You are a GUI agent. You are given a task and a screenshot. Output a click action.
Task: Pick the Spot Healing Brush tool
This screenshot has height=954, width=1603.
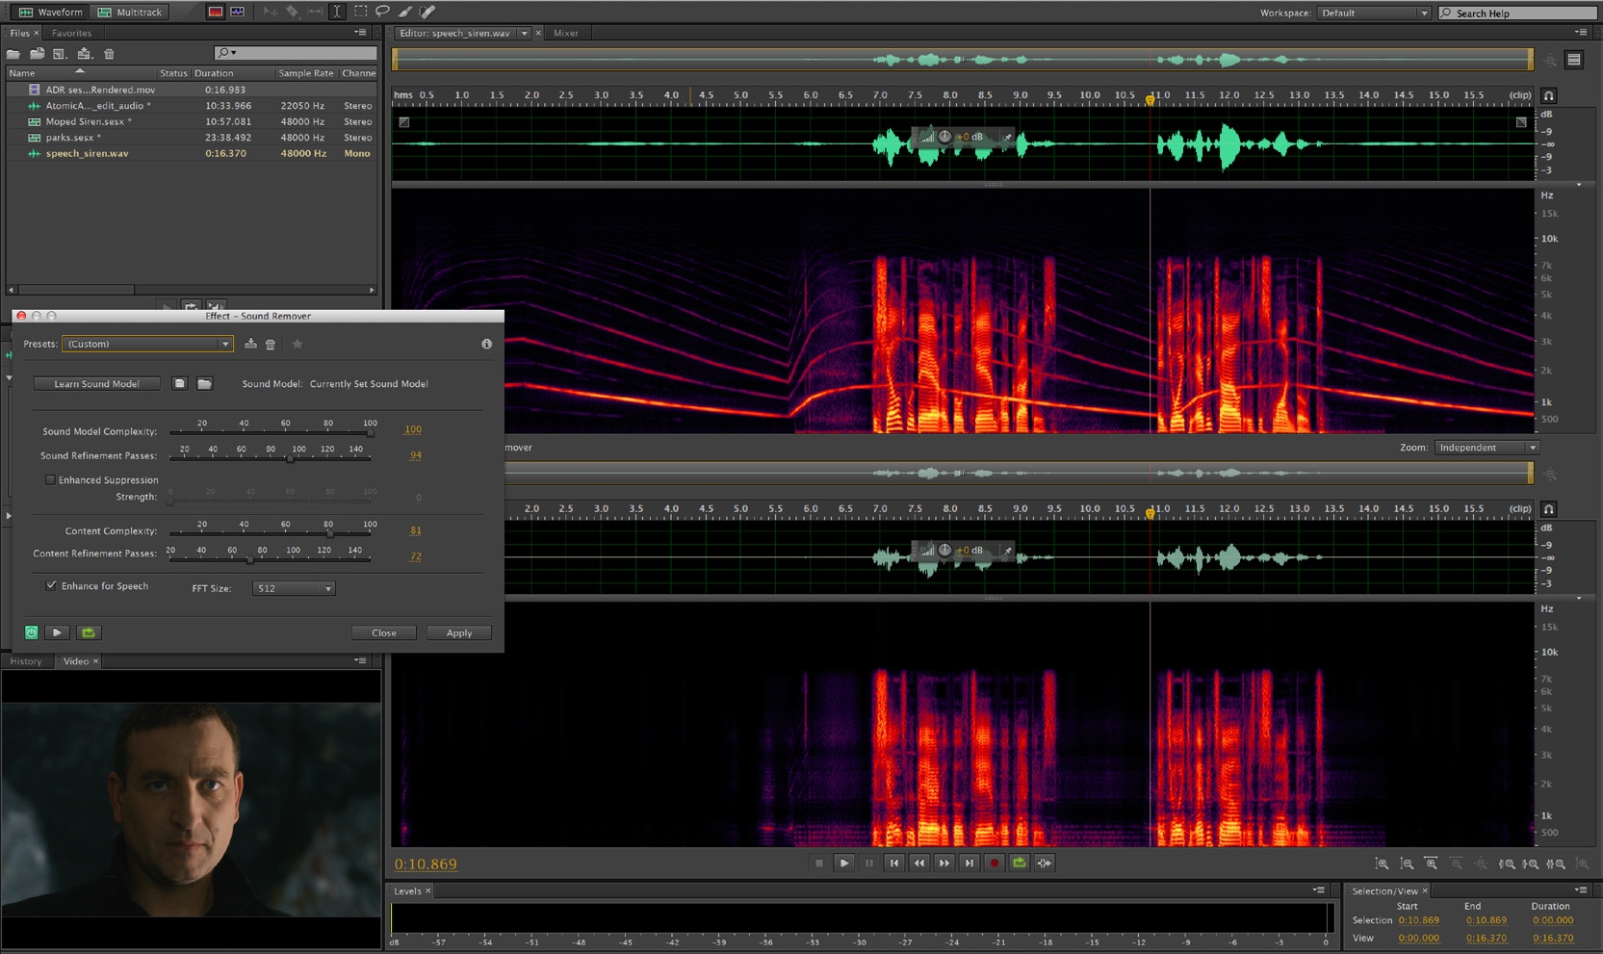[x=427, y=12]
